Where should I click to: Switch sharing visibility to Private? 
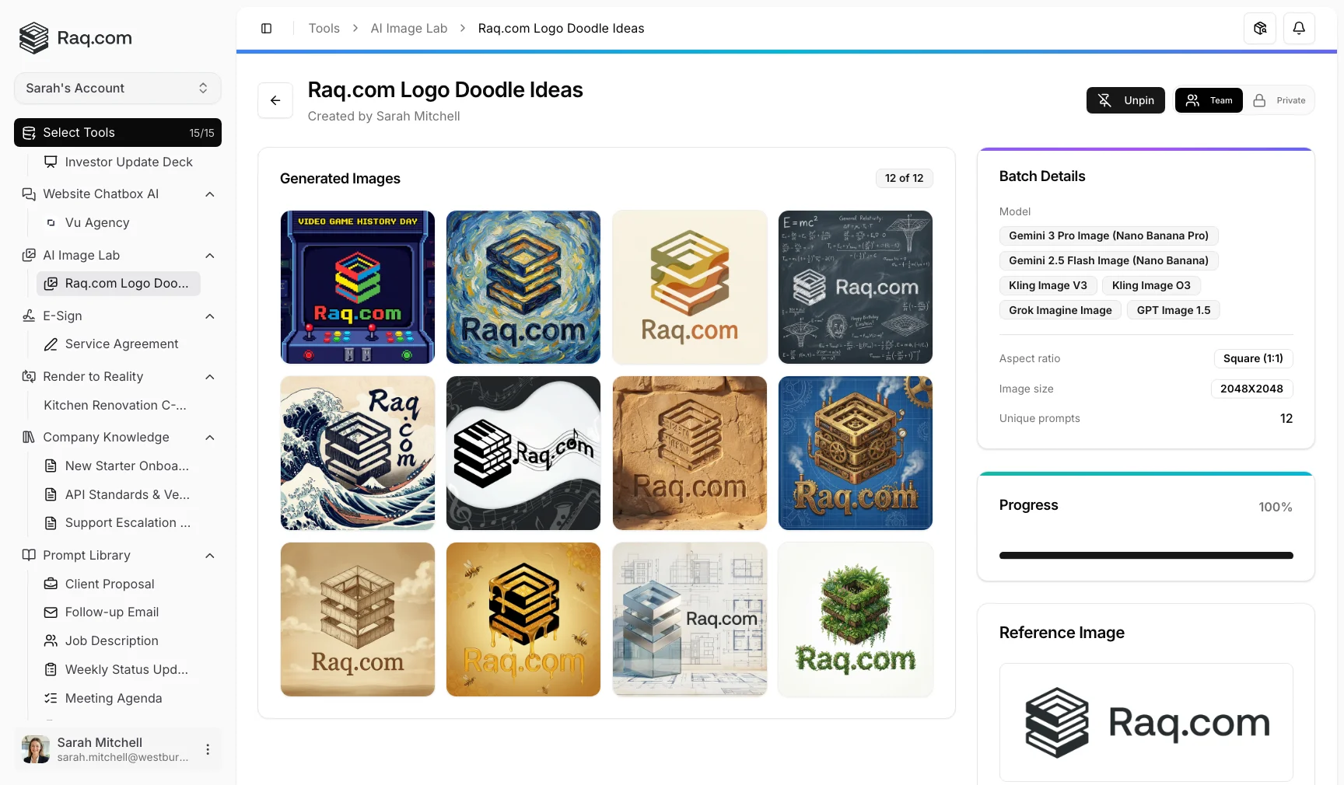click(x=1279, y=100)
